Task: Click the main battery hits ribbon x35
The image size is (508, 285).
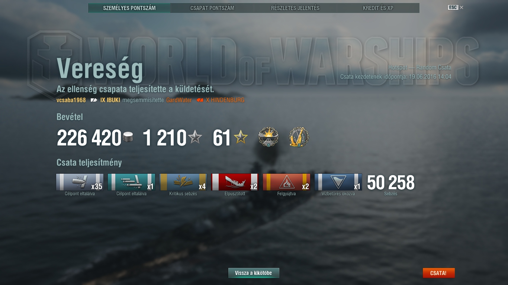Action: click(x=80, y=182)
